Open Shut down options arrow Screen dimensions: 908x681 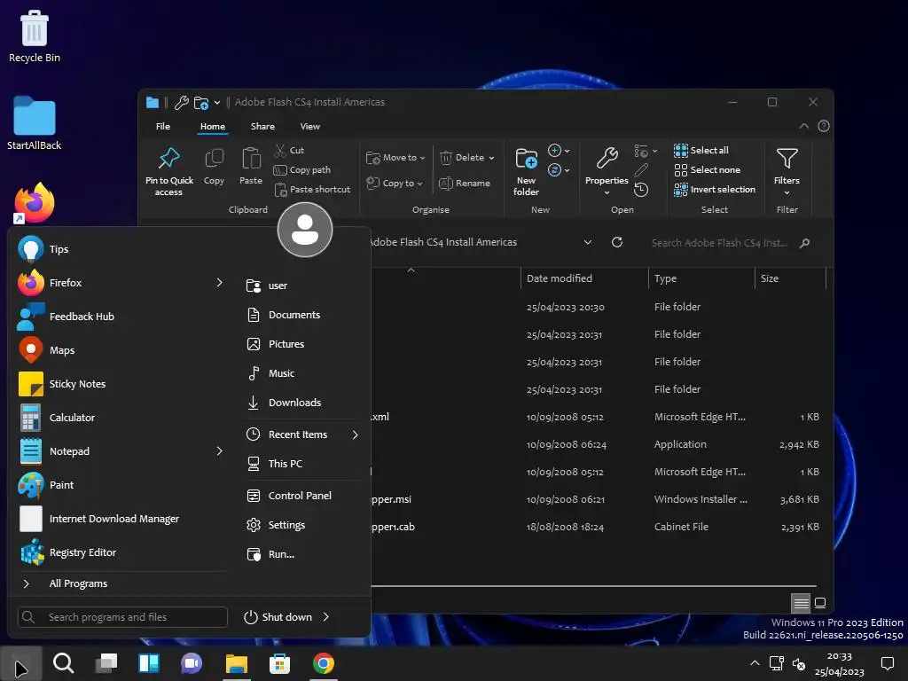tap(326, 617)
